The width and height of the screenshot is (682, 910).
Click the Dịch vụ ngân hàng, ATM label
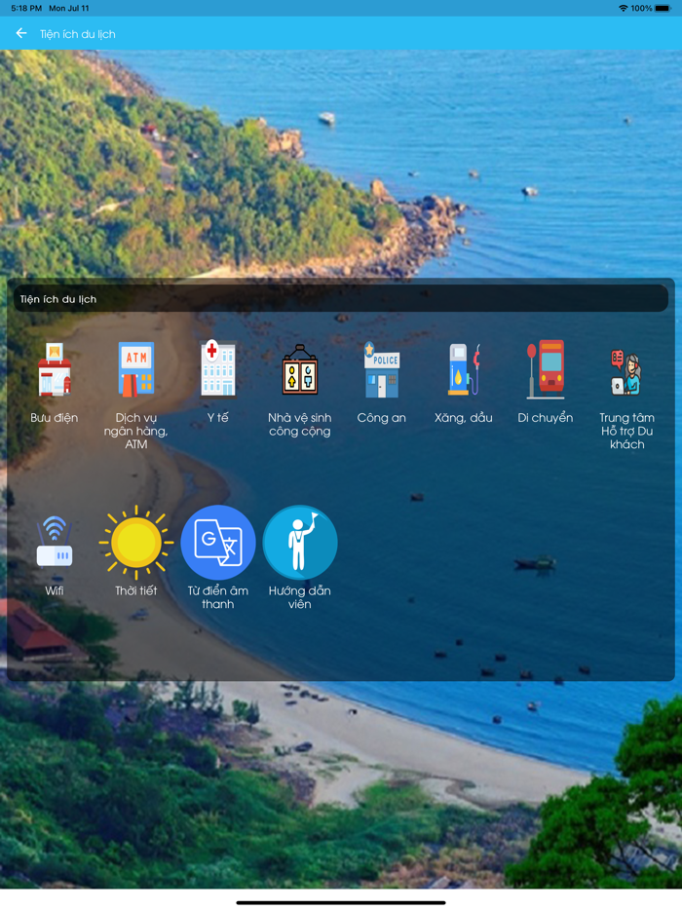coord(136,431)
